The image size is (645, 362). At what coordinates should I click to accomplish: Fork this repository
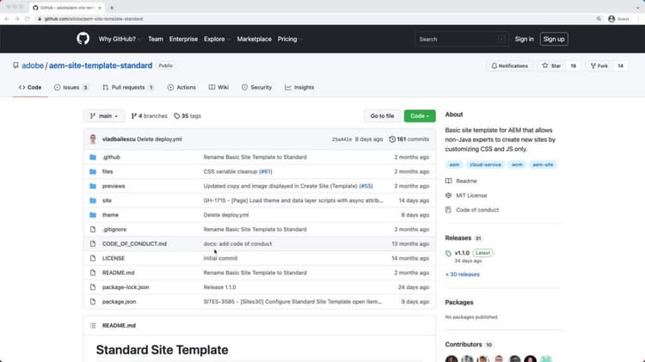click(599, 66)
